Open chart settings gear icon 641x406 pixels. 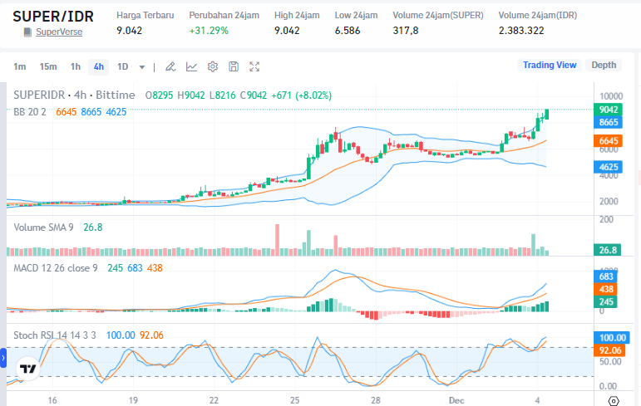point(213,66)
